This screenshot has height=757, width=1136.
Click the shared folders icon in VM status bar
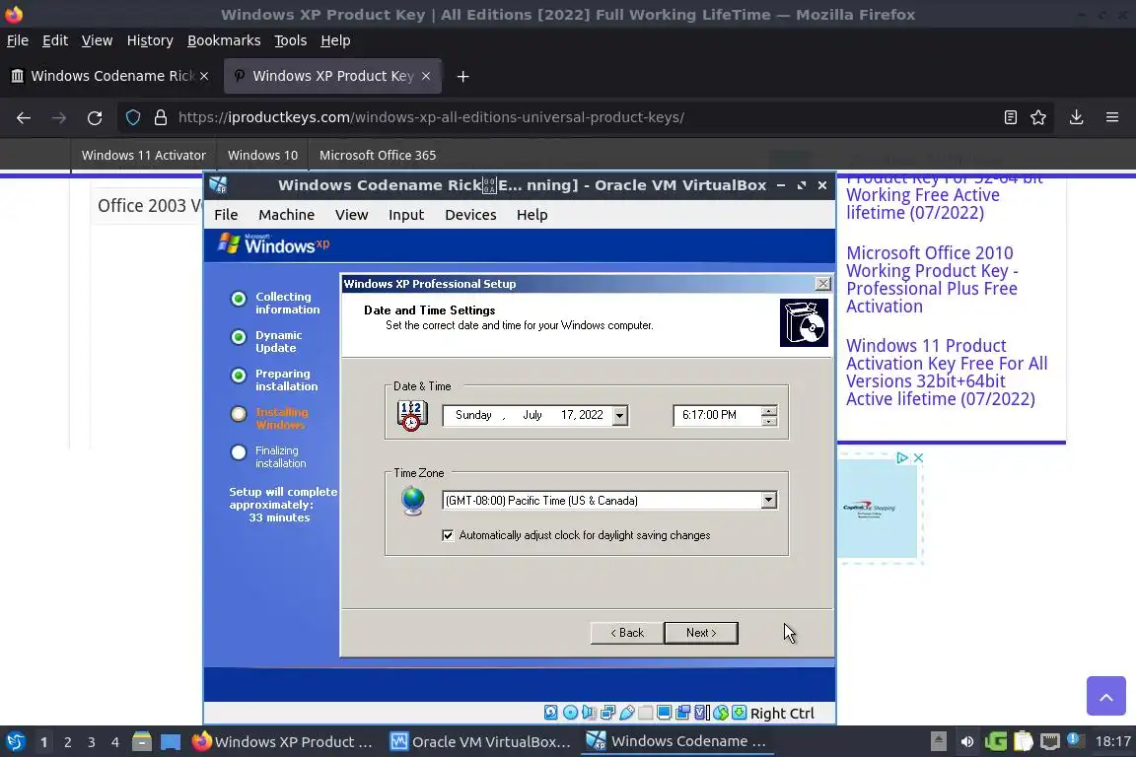[x=646, y=713]
